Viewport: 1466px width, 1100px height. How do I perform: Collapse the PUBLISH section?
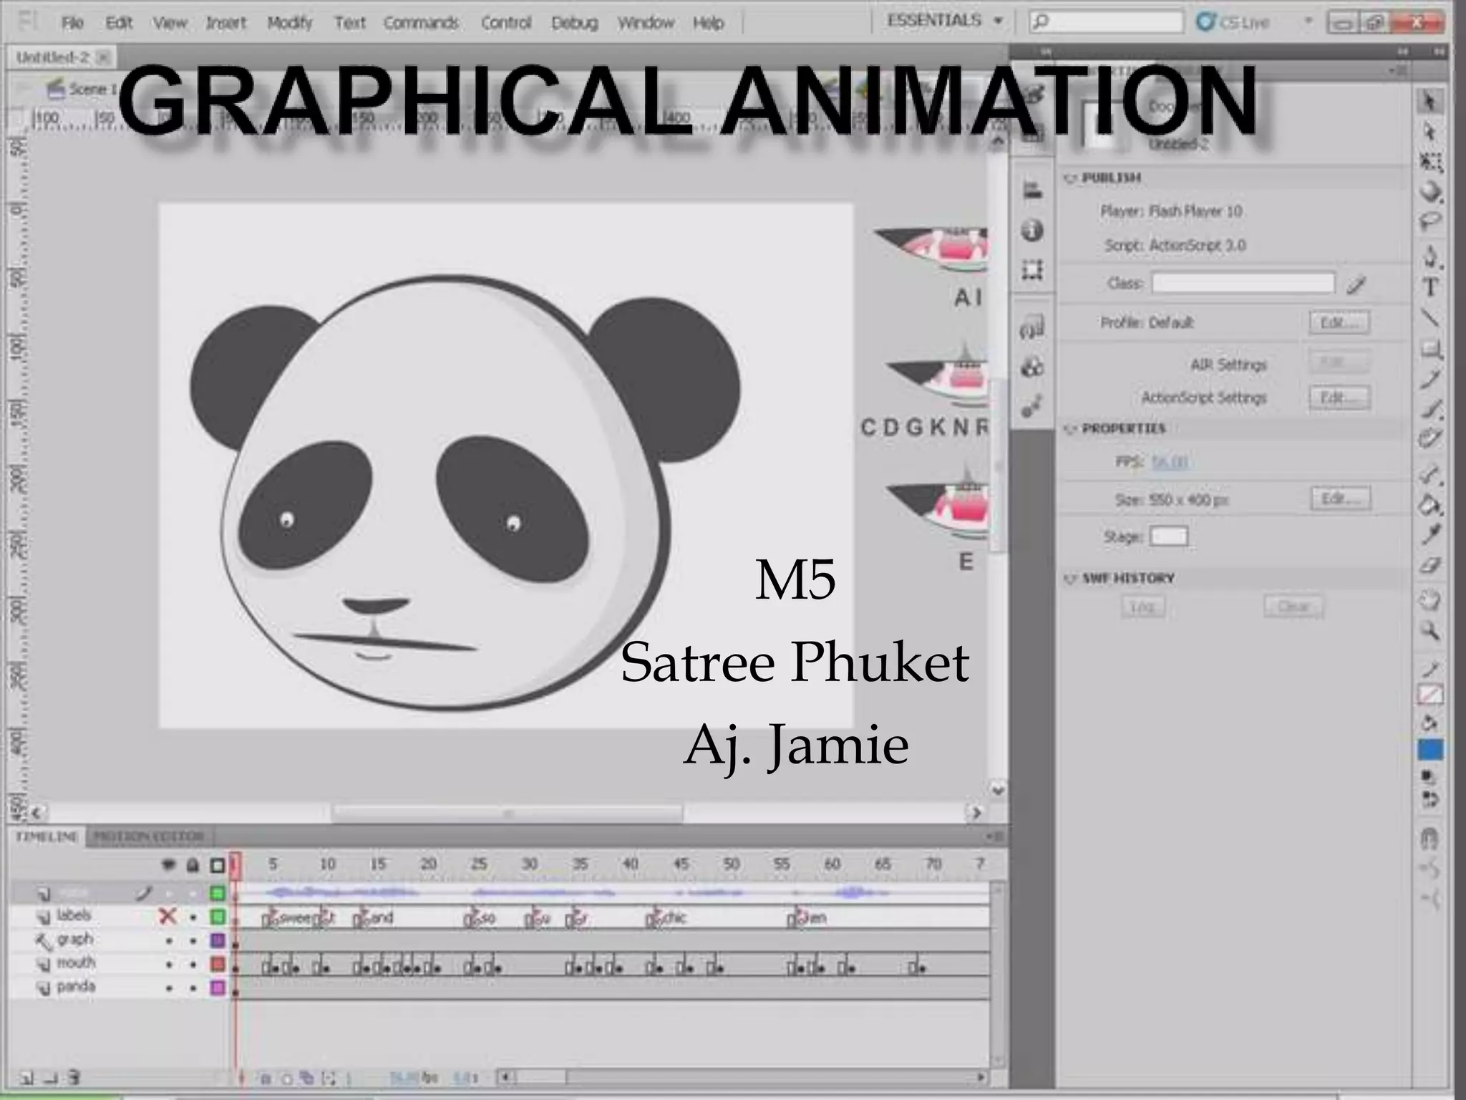pyautogui.click(x=1071, y=178)
